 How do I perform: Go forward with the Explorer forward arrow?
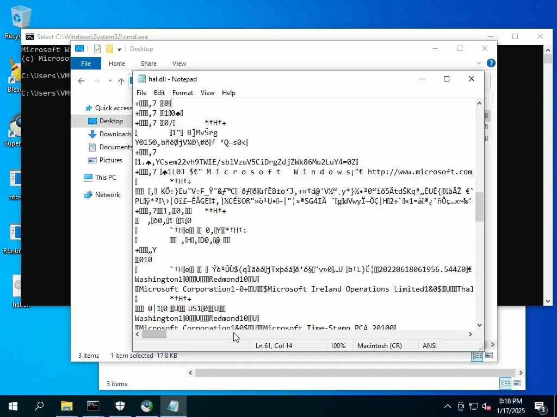pos(97,81)
